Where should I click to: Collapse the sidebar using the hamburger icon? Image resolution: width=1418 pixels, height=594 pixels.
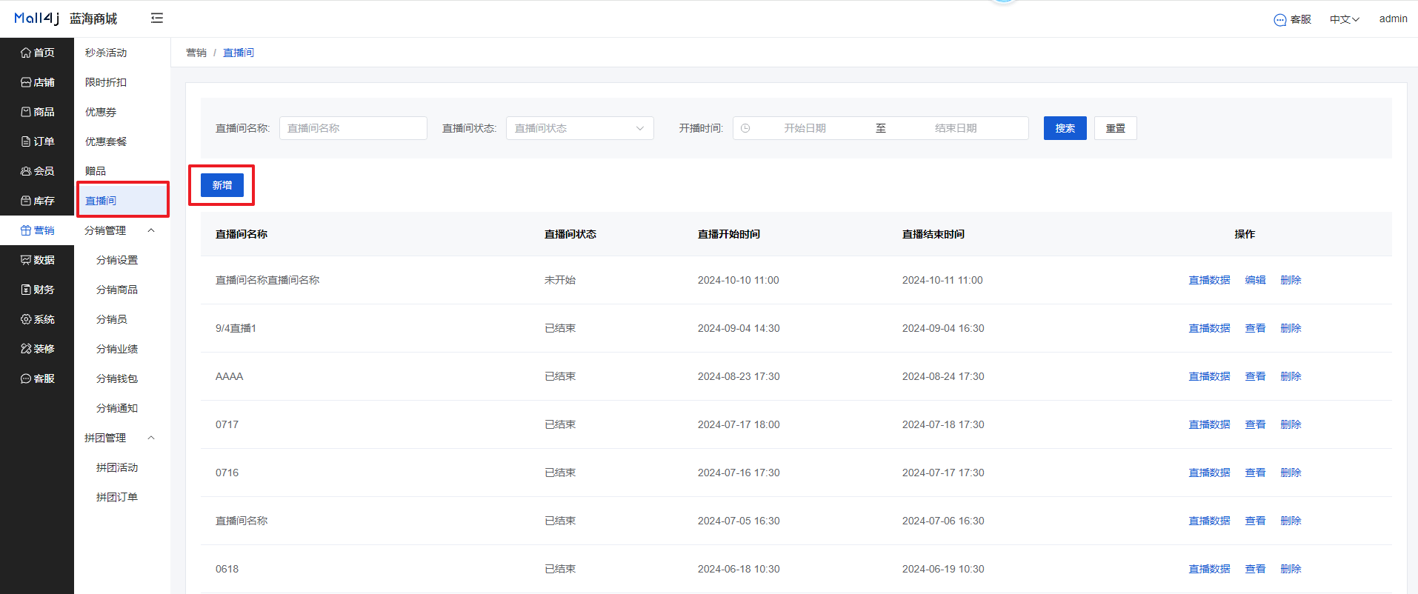point(156,18)
